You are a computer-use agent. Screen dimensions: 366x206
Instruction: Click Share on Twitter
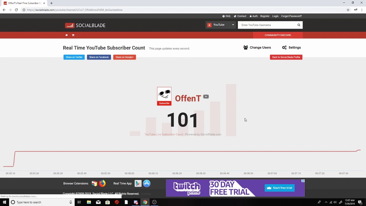[74, 57]
